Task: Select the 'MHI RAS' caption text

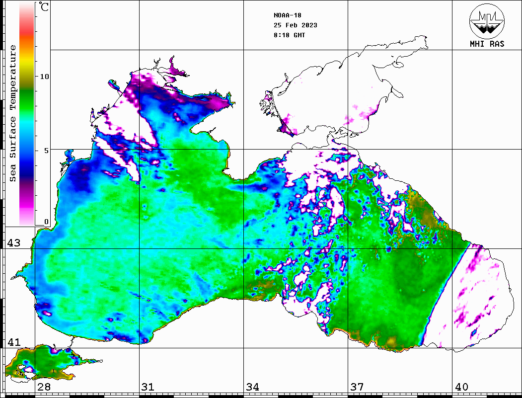Action: coord(487,44)
